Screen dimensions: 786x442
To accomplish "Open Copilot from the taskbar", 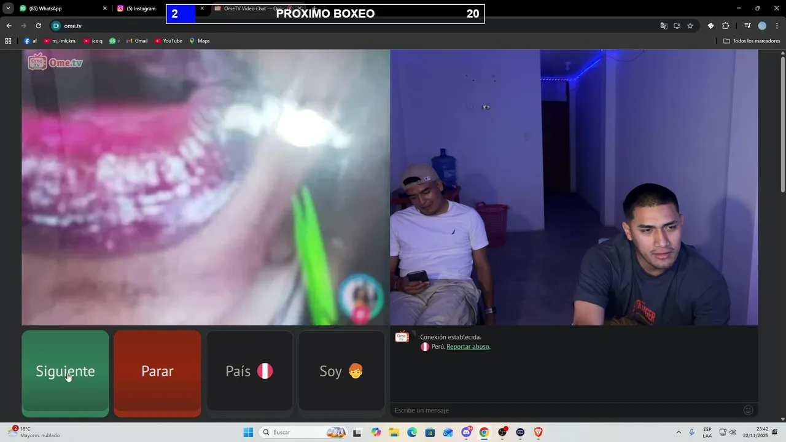I will [376, 432].
